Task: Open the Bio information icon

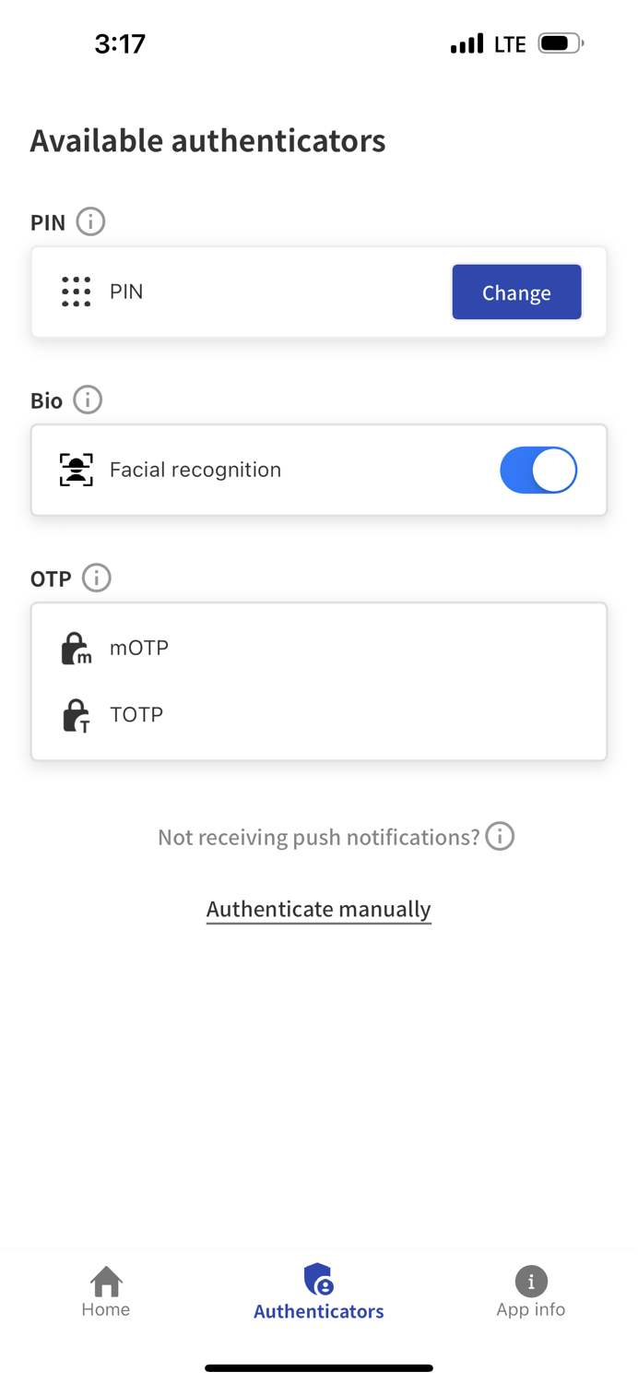Action: (88, 400)
